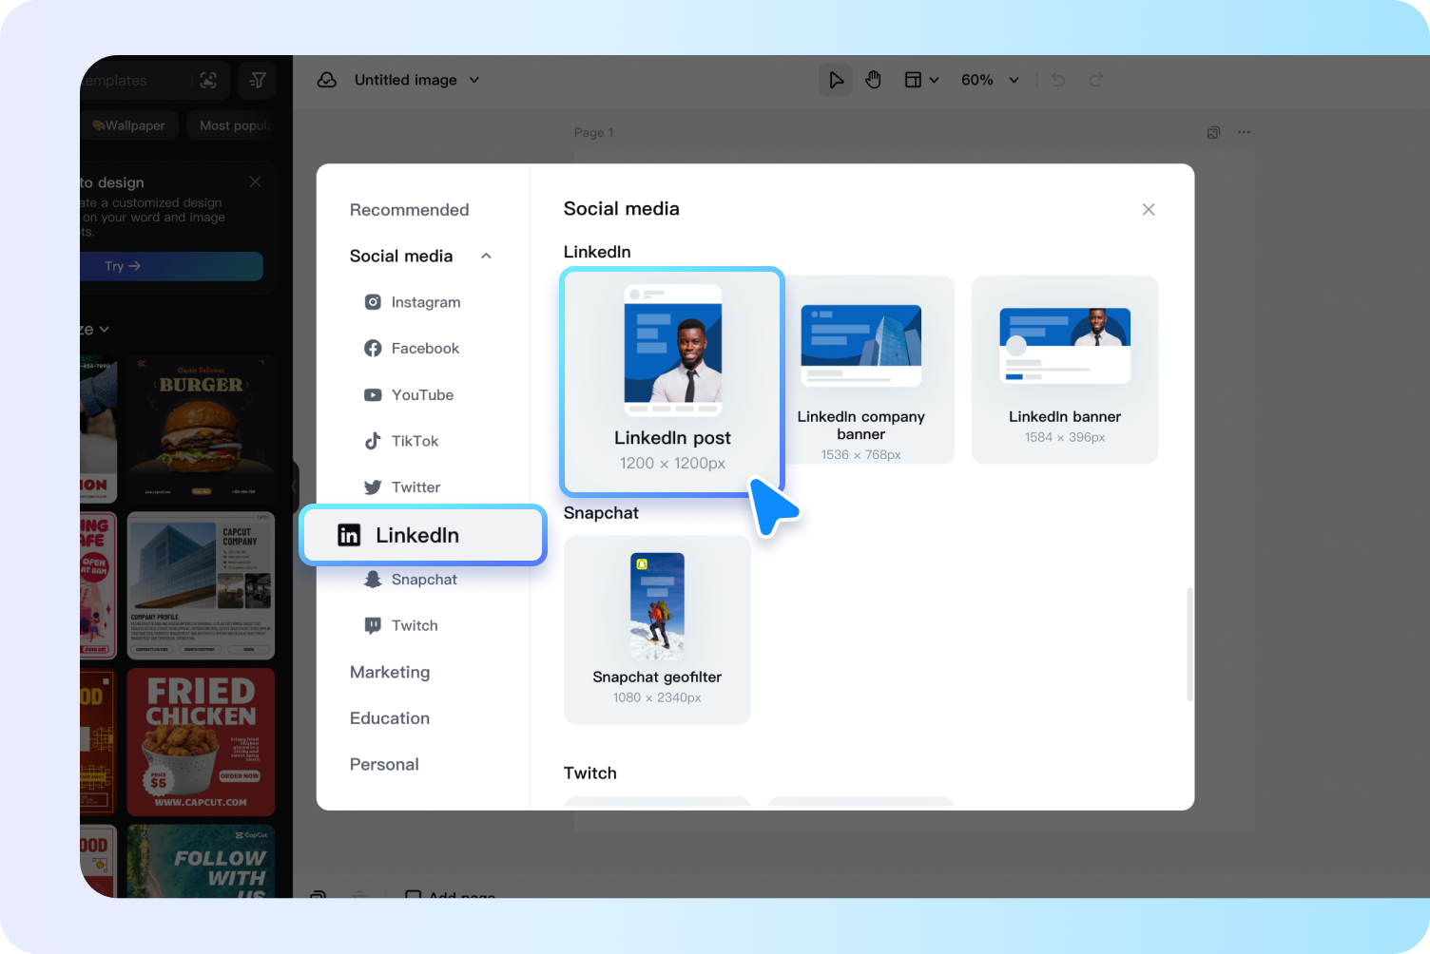Image resolution: width=1430 pixels, height=954 pixels.
Task: Open the Burger template thumbnail
Action: (x=201, y=429)
